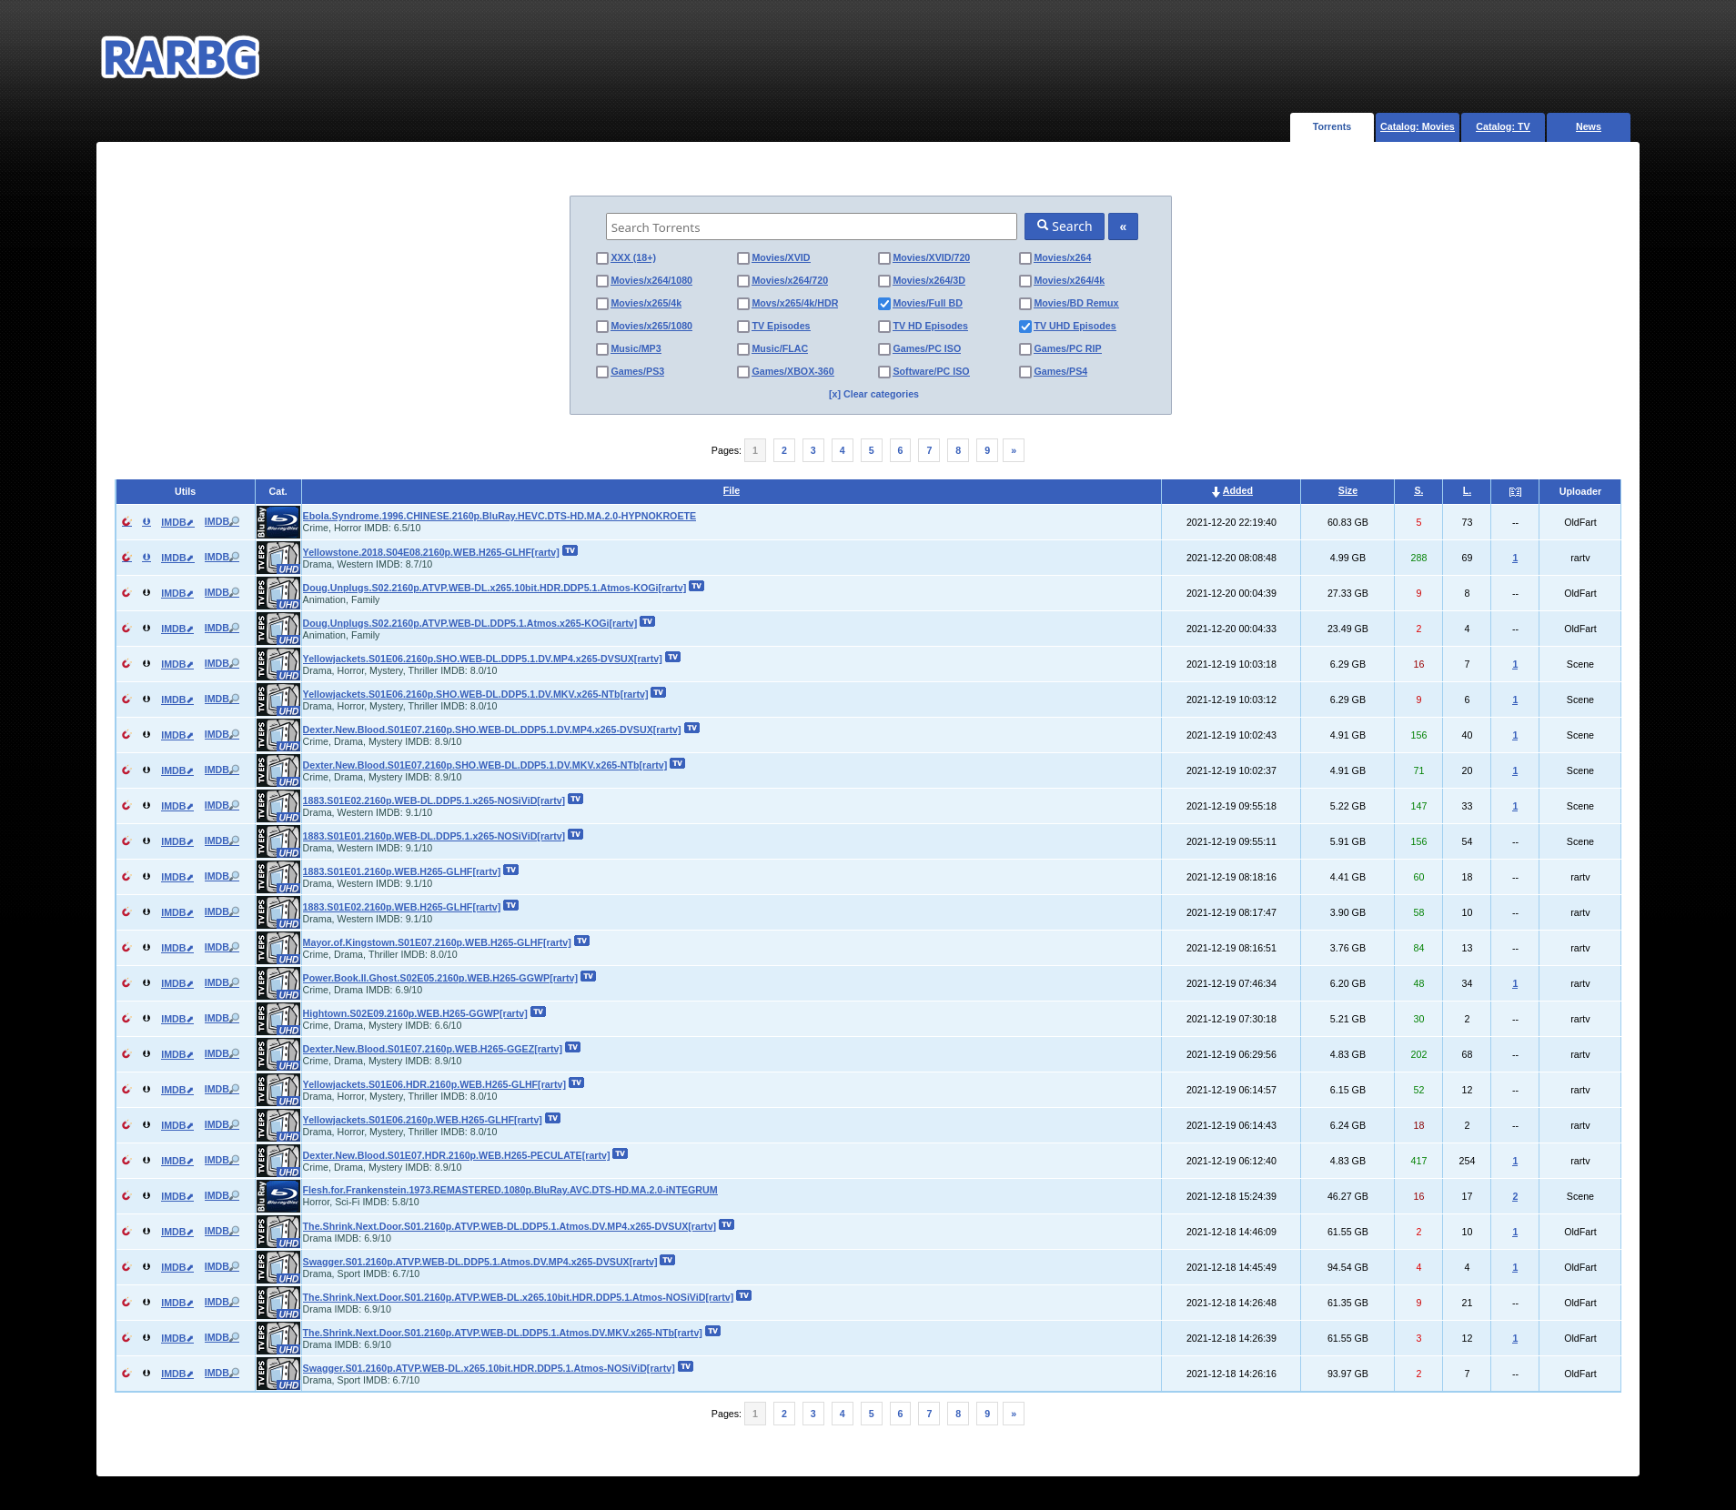
Task: Click the download icon for Flesh.for.Frankenstein row
Action: tap(146, 1196)
